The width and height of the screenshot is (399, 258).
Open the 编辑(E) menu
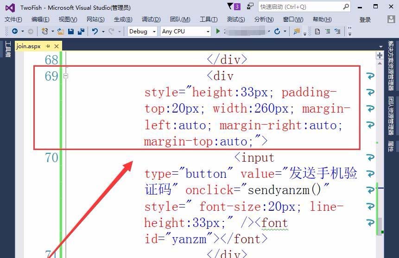tap(40, 19)
